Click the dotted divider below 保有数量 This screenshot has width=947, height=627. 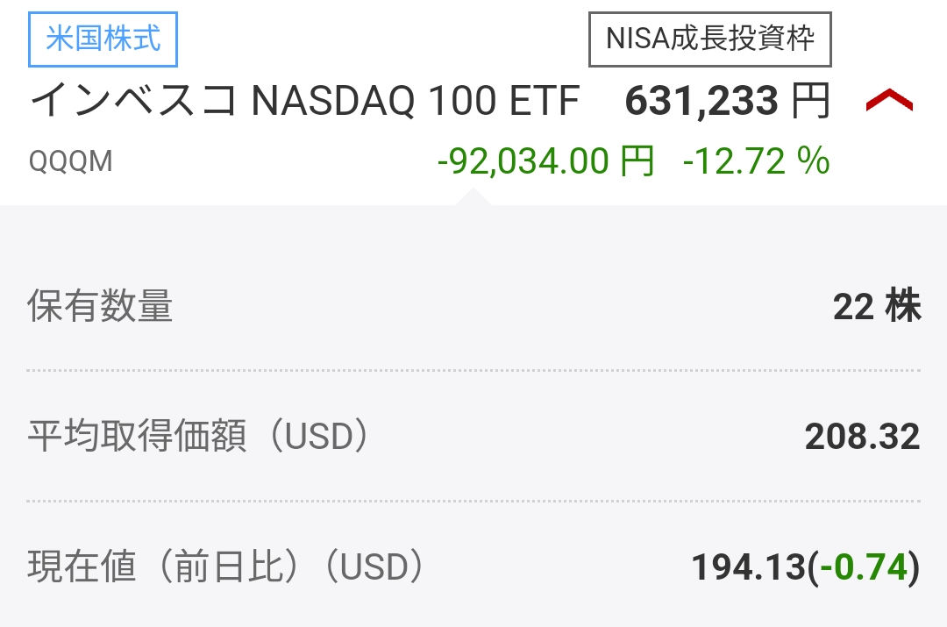(x=473, y=370)
